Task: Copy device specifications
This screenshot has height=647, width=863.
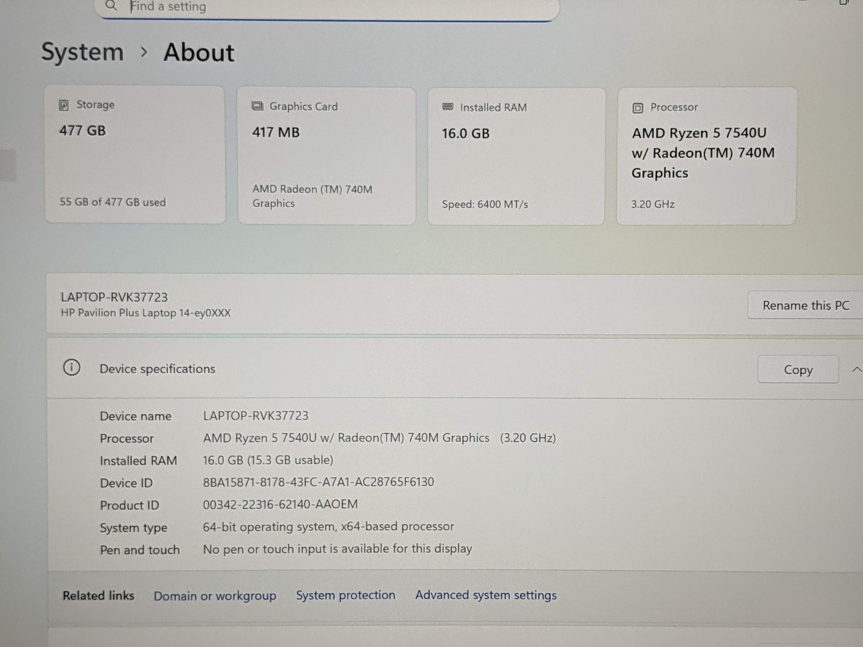Action: [x=798, y=370]
